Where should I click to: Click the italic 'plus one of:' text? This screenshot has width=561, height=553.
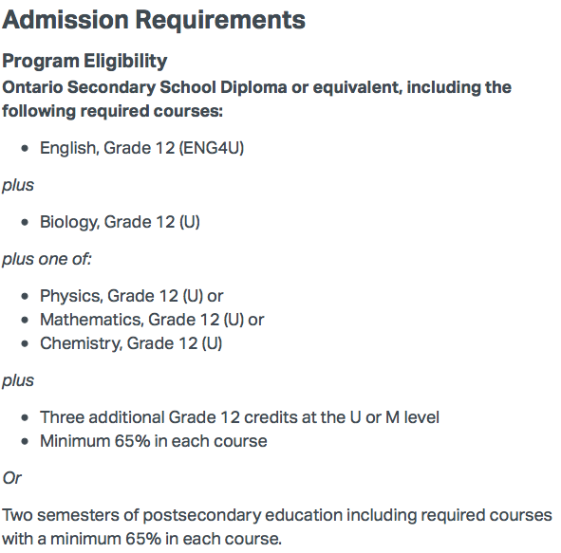click(x=47, y=259)
